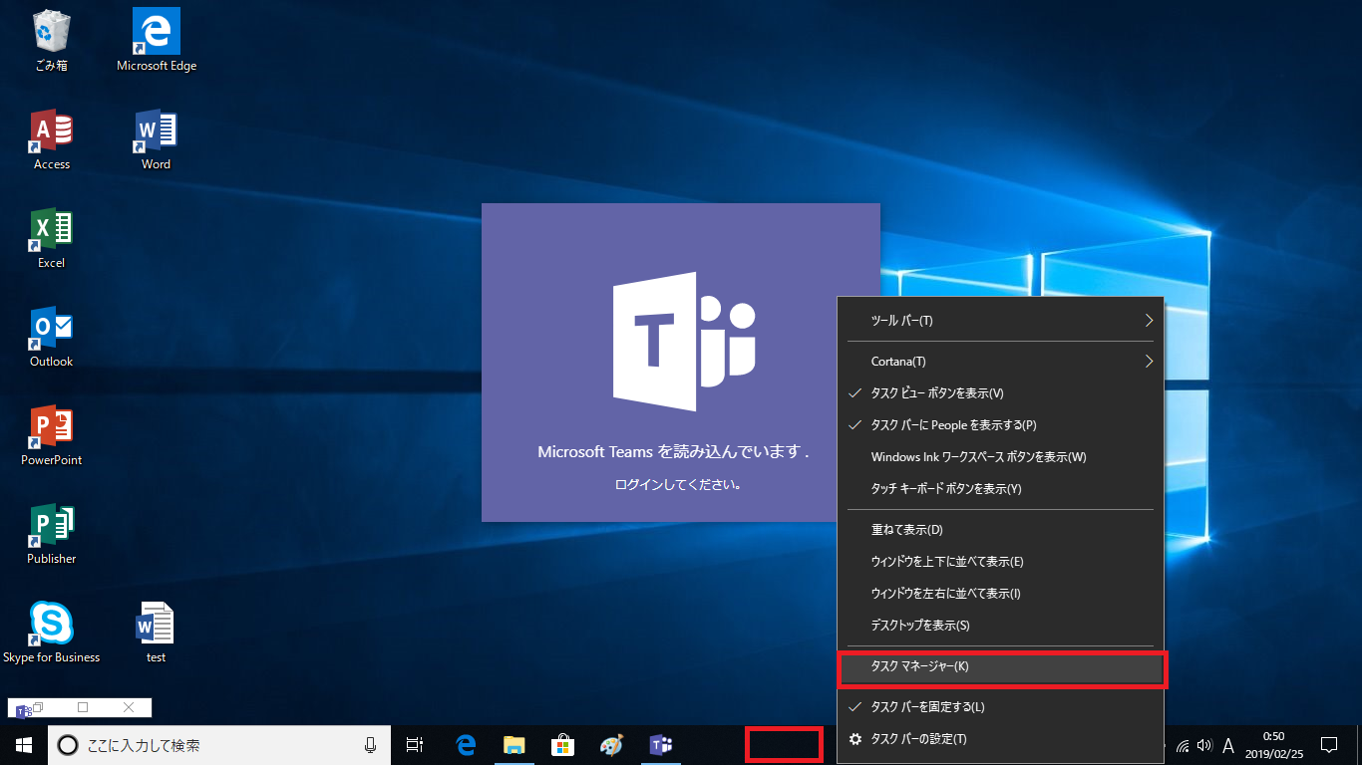The height and width of the screenshot is (765, 1362).
Task: Choose 重ねて表示(D) cascade windows
Action: coord(1000,530)
